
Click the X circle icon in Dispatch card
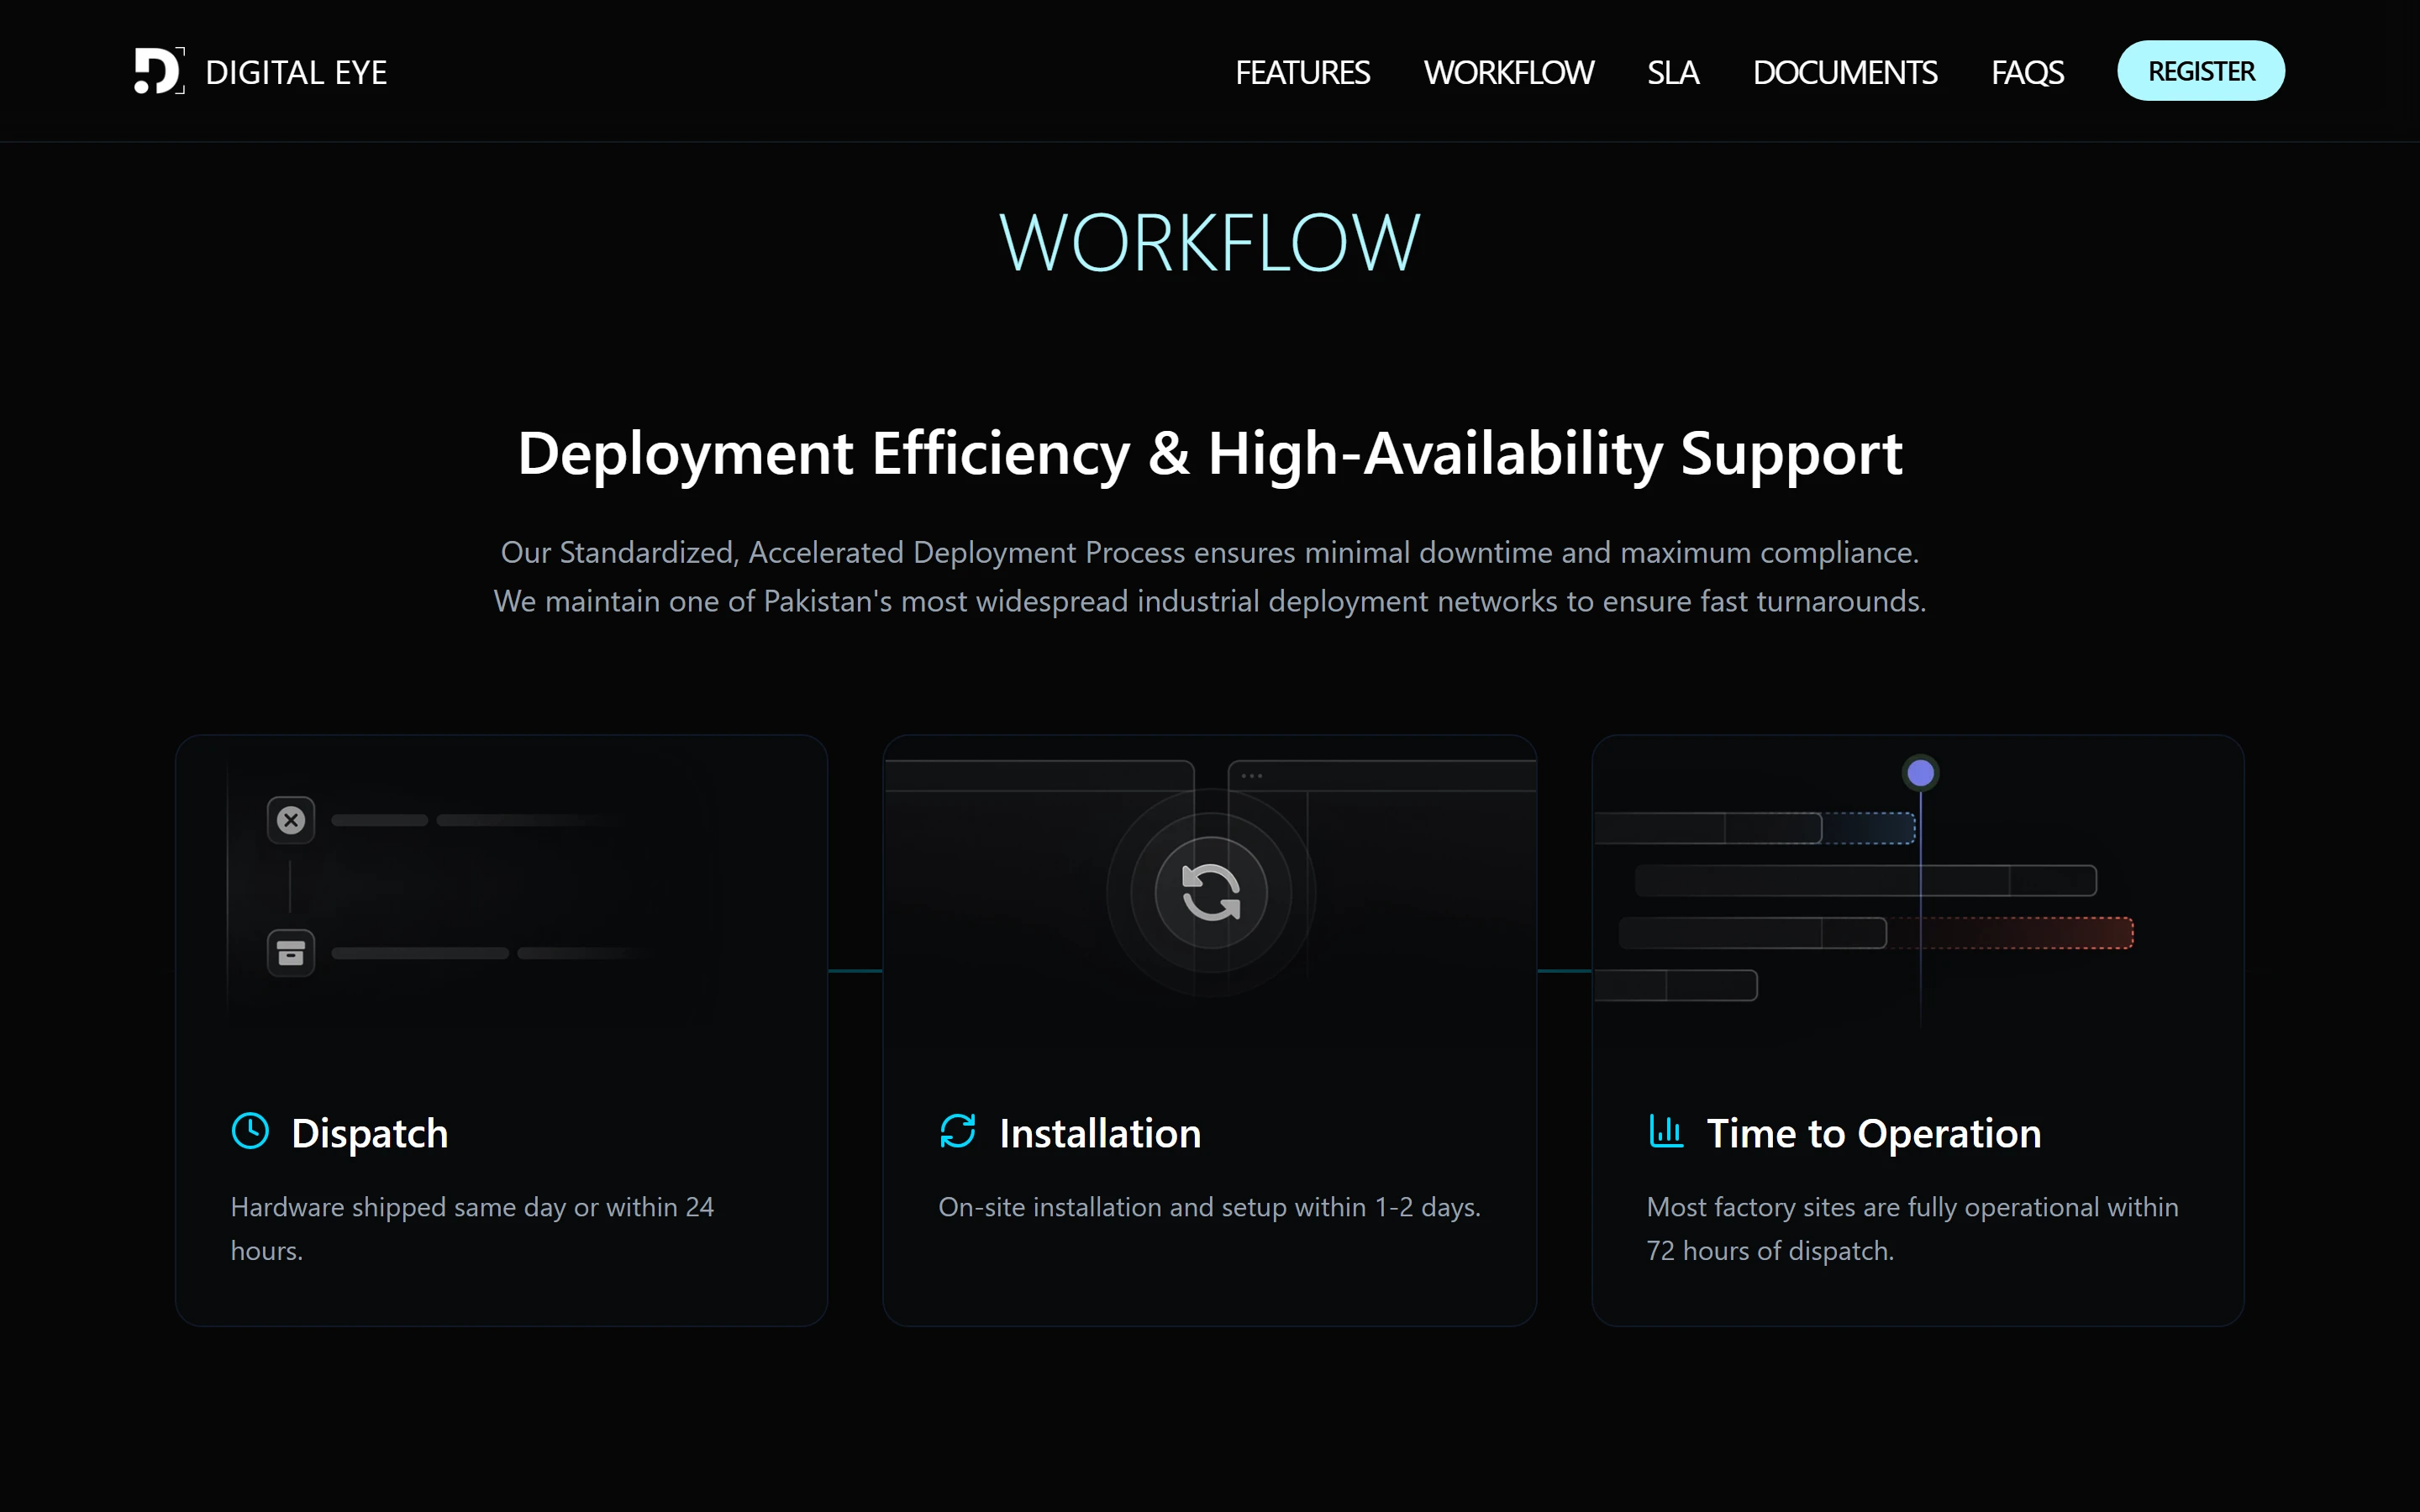291,820
